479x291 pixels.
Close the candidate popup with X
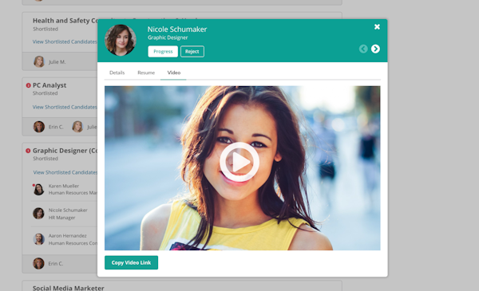click(x=377, y=27)
